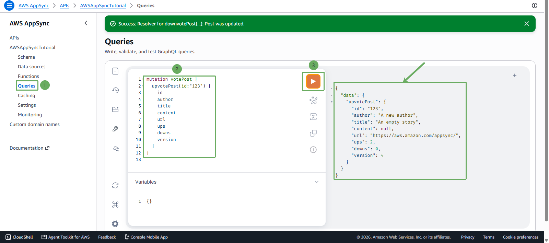Open Privacy link in footer
Viewport: 549px width, 243px height.
point(468,237)
